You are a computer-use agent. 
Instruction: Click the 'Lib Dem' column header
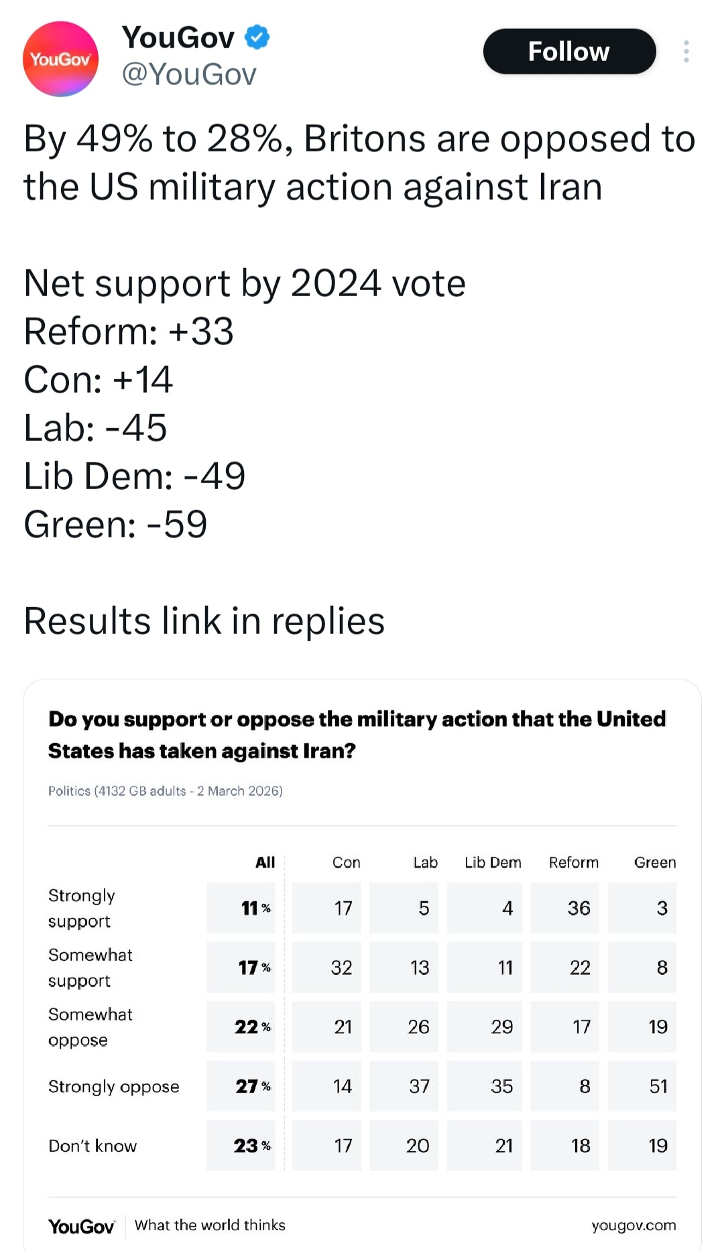pyautogui.click(x=493, y=862)
